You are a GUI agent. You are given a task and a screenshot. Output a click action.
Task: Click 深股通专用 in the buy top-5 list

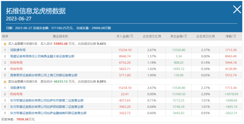[18, 50]
